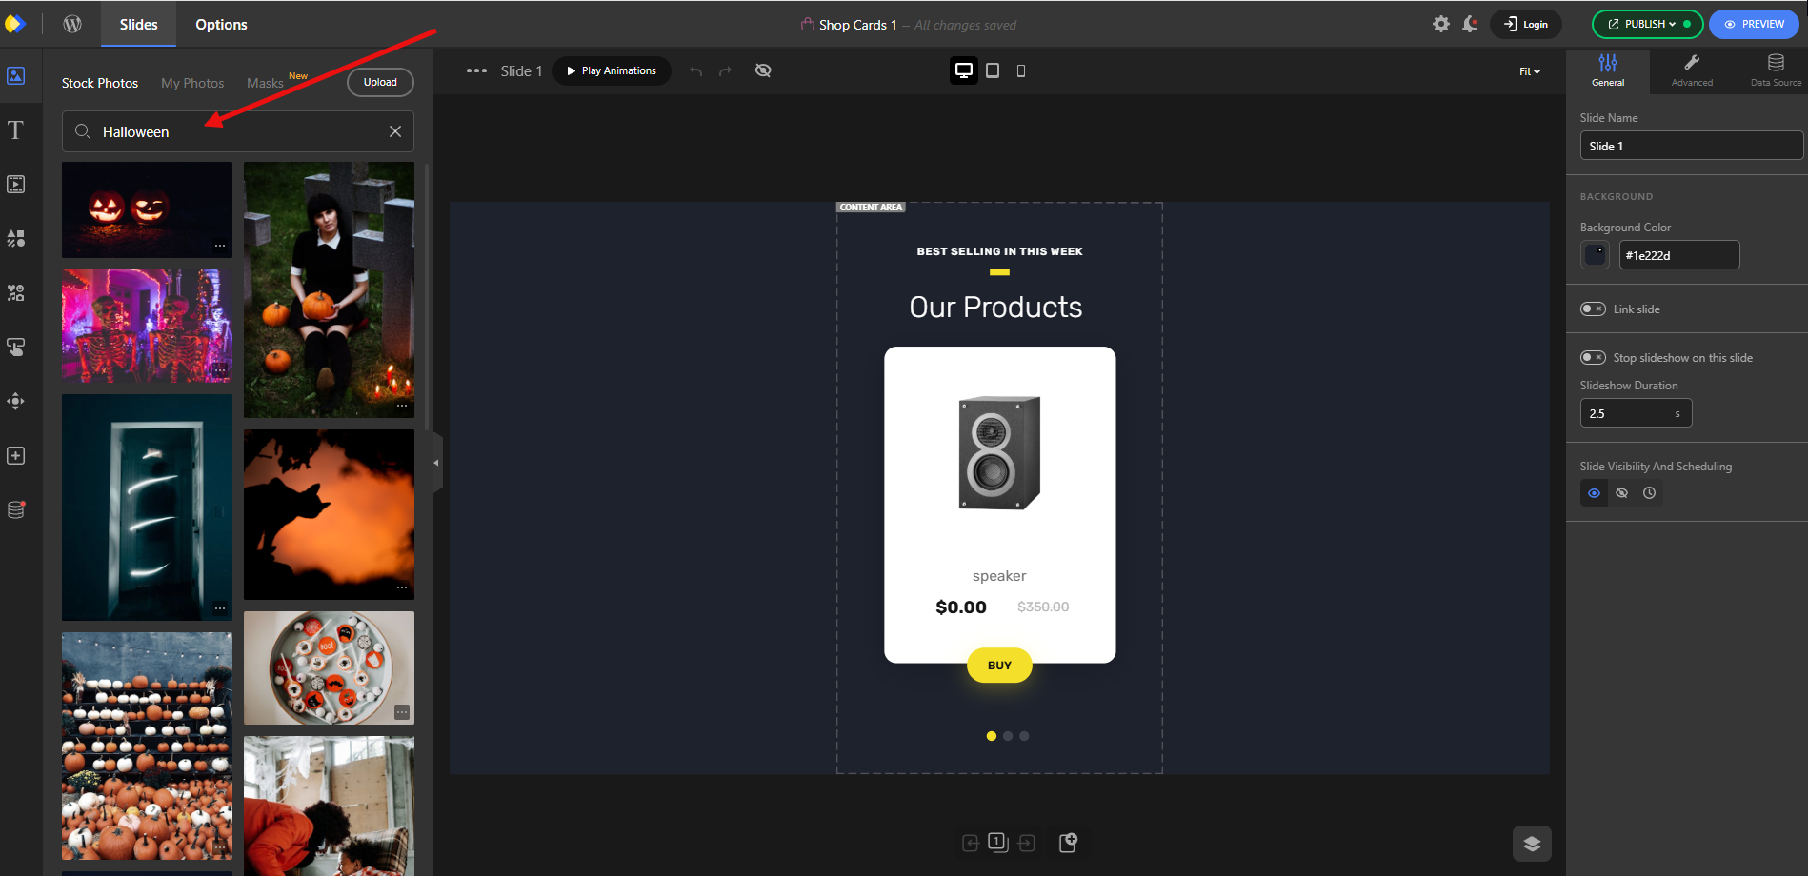This screenshot has height=876, width=1808.
Task: Switch to tablet device view
Action: [993, 70]
